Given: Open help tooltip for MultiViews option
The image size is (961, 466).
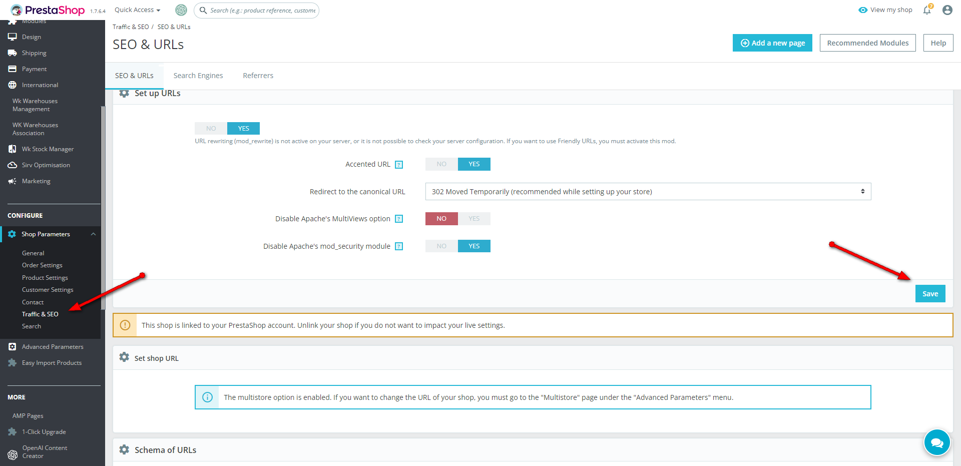Looking at the screenshot, I should 399,219.
